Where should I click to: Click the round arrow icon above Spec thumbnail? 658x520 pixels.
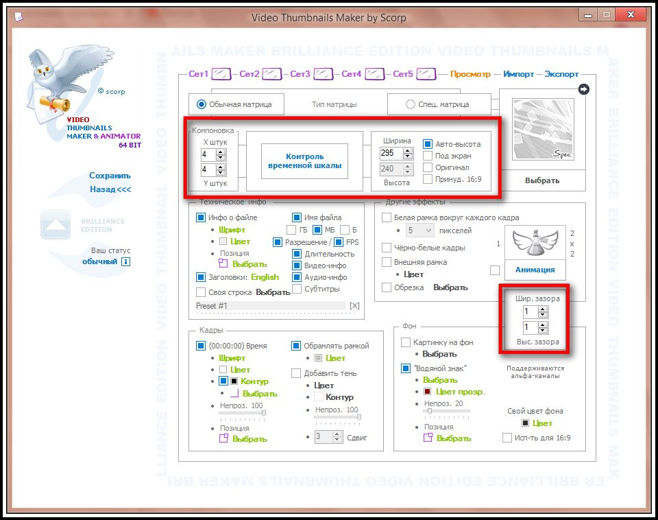point(584,89)
